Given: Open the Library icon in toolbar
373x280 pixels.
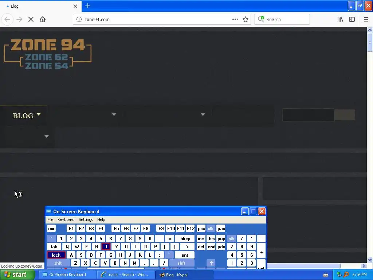Looking at the screenshot, I should pyautogui.click(x=340, y=19).
